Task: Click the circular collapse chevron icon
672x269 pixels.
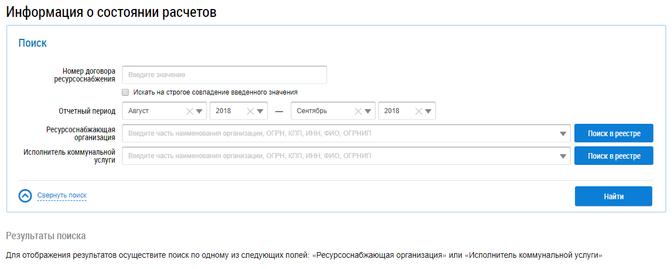Action: 25,196
